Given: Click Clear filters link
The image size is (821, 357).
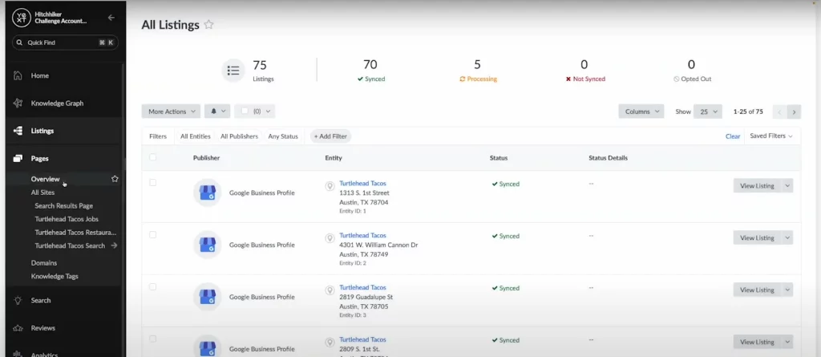Looking at the screenshot, I should click(x=733, y=136).
